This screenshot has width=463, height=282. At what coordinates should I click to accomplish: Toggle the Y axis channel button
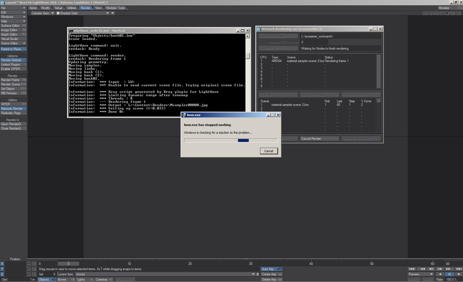tap(2, 269)
